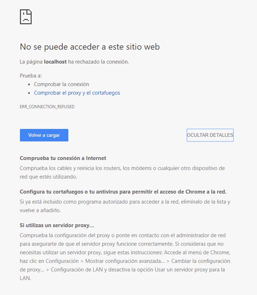Open Comprobar el proxy y el cortafuegos link
This screenshot has width=257, height=295.
pyautogui.click(x=77, y=93)
